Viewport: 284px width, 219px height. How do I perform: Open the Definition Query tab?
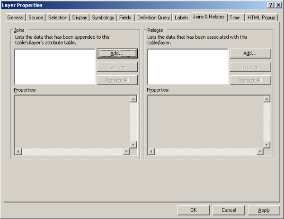153,18
